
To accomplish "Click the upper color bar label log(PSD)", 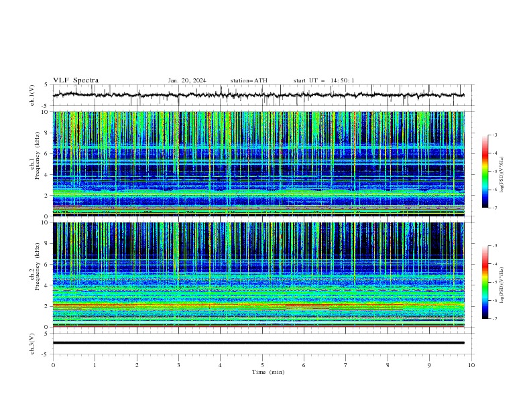I will click(502, 175).
